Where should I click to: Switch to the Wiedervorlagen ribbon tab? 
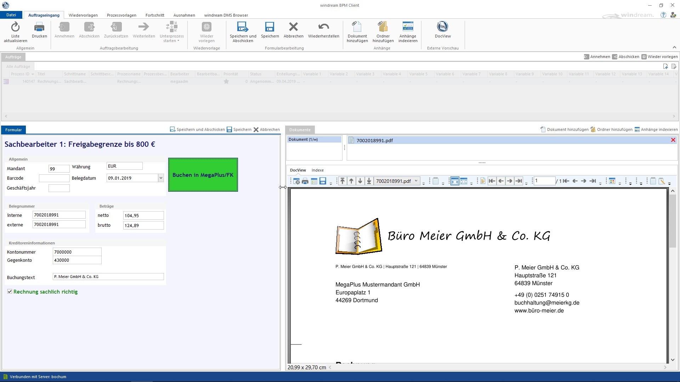point(83,15)
